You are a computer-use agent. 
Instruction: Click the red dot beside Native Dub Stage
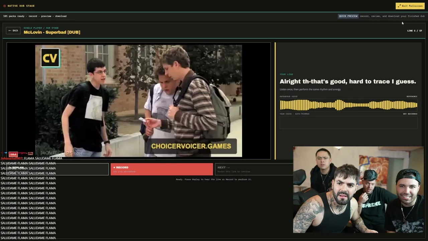(x=5, y=6)
